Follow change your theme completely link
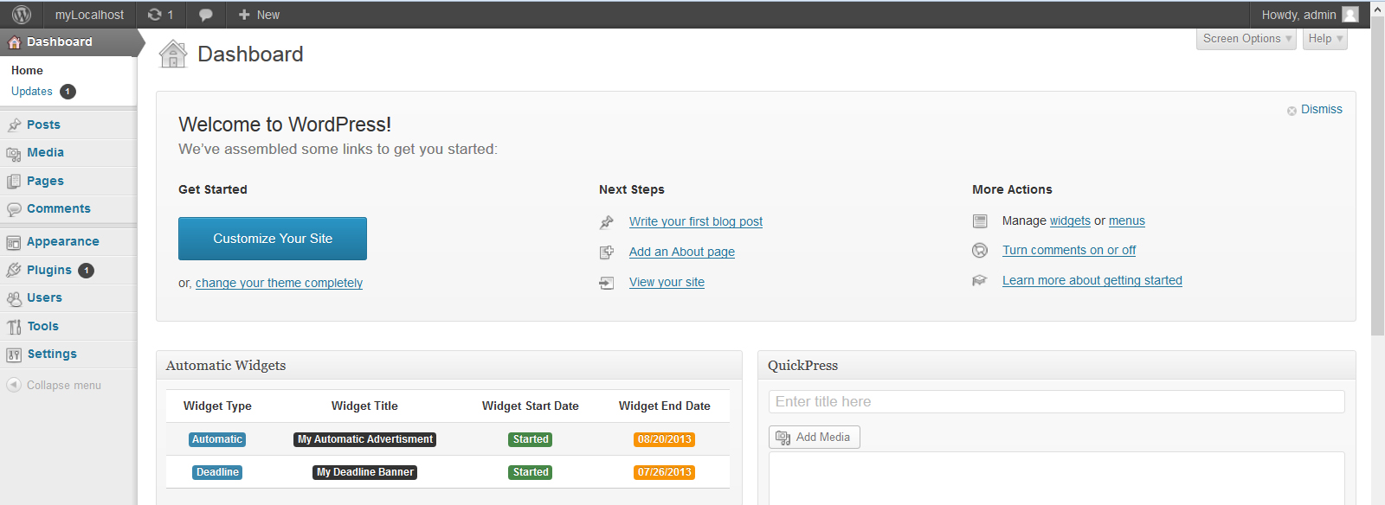This screenshot has height=505, width=1385. point(279,283)
